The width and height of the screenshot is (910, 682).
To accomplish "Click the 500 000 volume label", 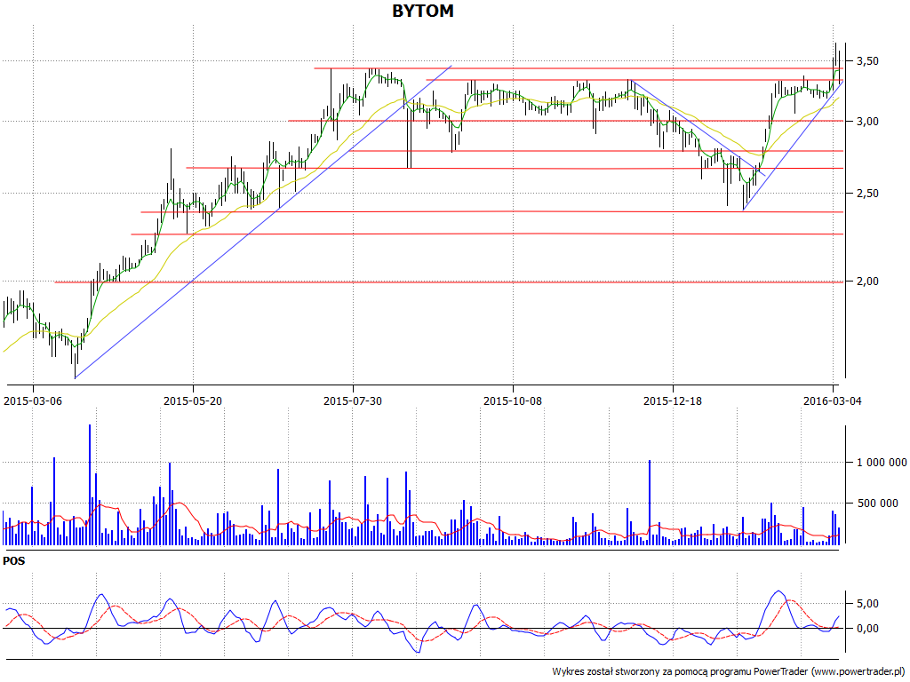I will [877, 504].
